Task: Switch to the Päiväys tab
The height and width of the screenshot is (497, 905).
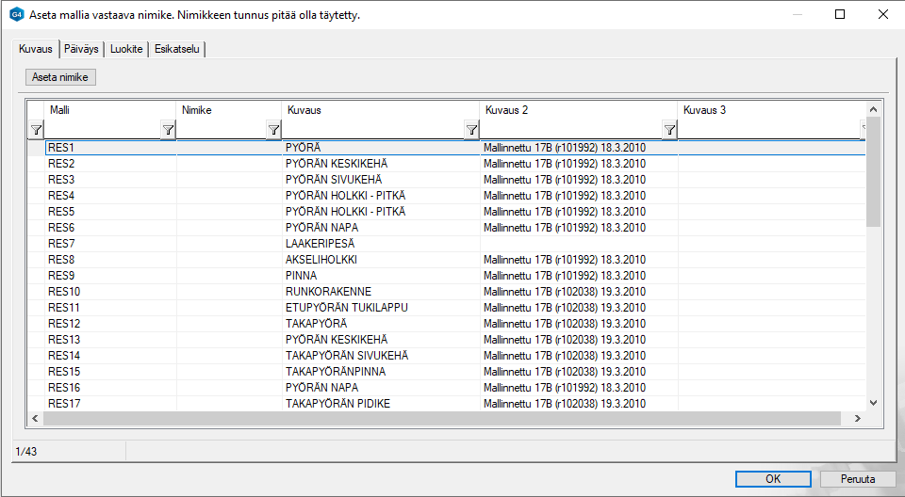Action: (81, 49)
